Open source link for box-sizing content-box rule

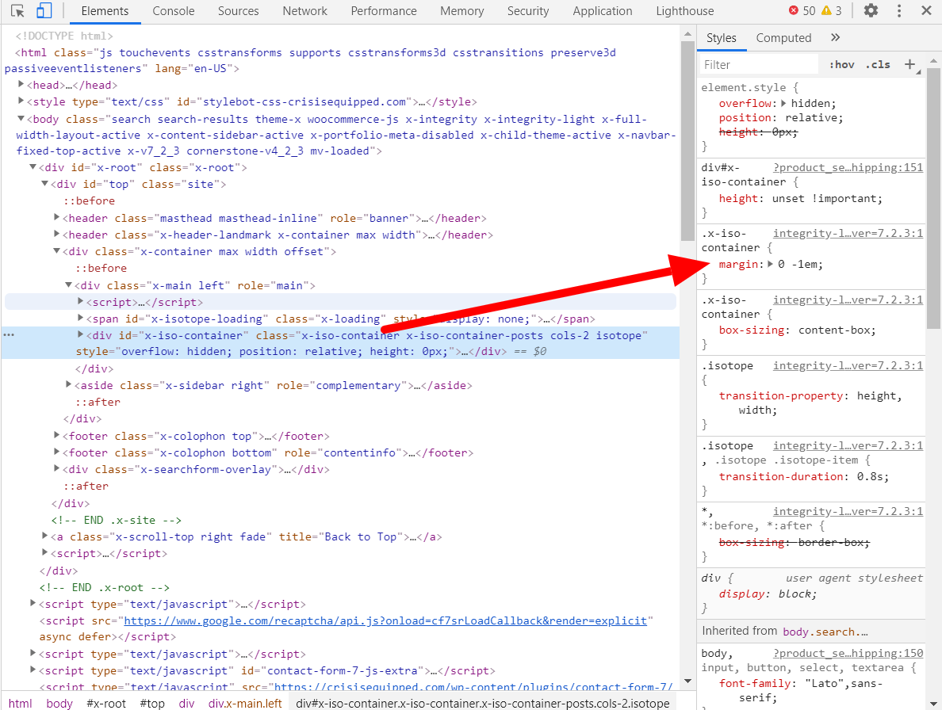point(848,300)
